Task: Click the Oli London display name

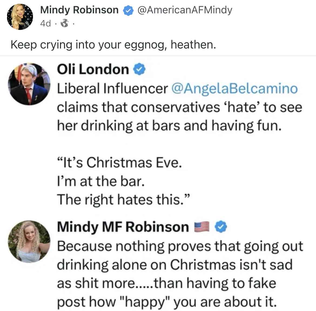Action: point(93,69)
